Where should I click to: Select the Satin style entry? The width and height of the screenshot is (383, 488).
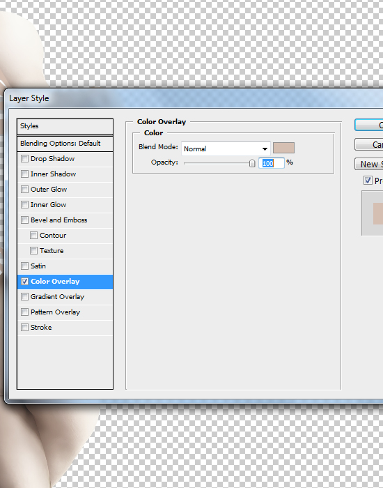(38, 266)
